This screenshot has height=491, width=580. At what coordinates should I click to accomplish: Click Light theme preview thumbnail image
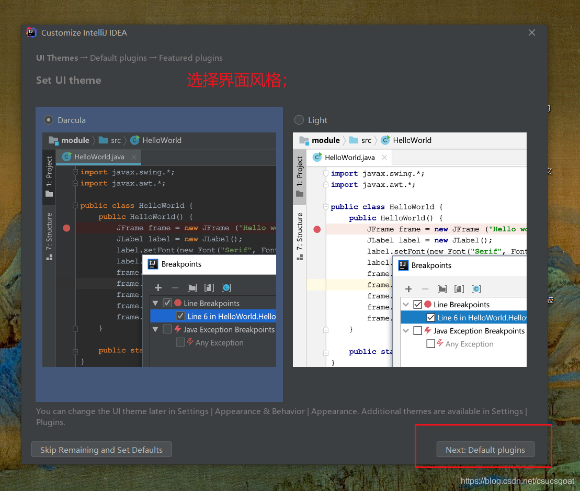tap(410, 250)
